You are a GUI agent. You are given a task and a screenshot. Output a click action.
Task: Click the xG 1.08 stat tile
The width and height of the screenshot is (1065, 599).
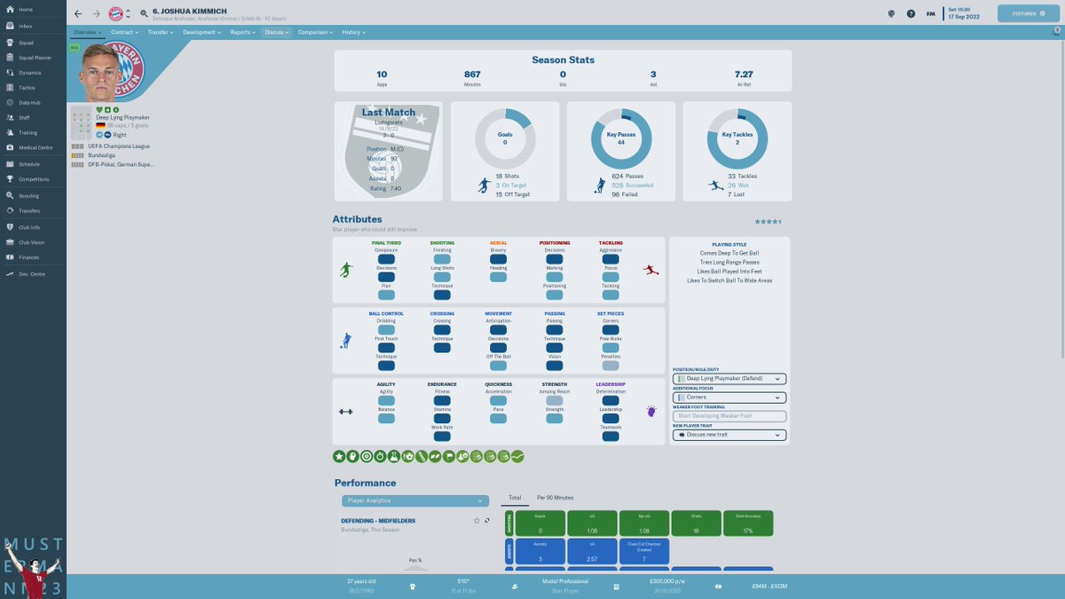coord(593,523)
